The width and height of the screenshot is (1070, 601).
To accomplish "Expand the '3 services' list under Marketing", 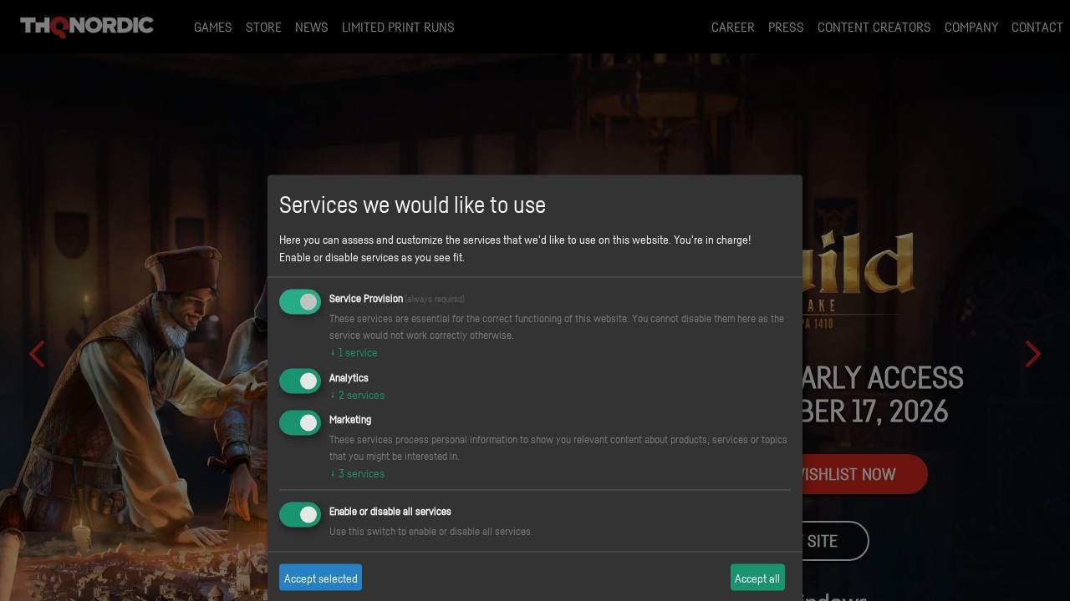I will click(x=357, y=474).
